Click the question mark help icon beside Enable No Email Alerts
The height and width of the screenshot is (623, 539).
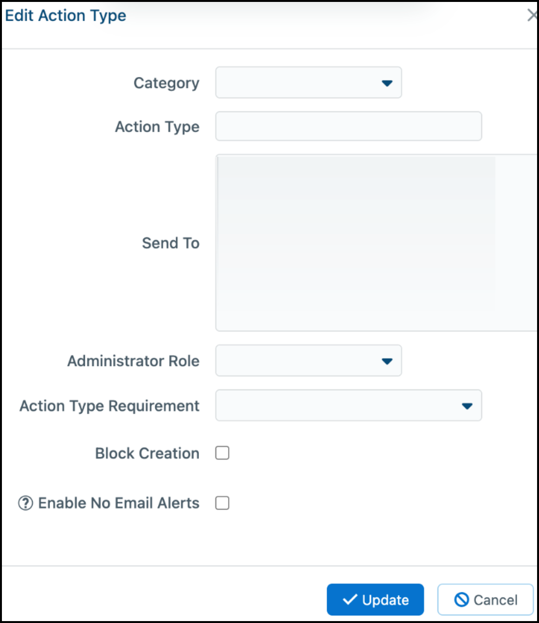click(25, 503)
